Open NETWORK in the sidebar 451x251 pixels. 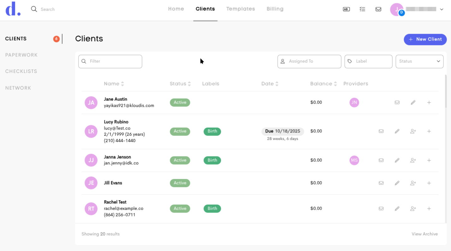click(18, 88)
